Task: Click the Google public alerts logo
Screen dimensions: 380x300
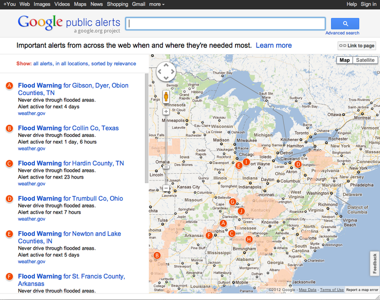Action: tap(69, 24)
